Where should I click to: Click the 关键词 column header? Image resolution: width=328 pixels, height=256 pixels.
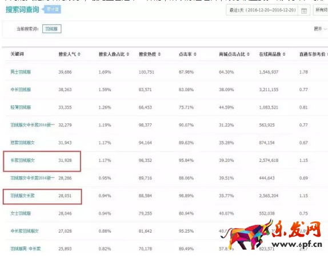coord(17,54)
